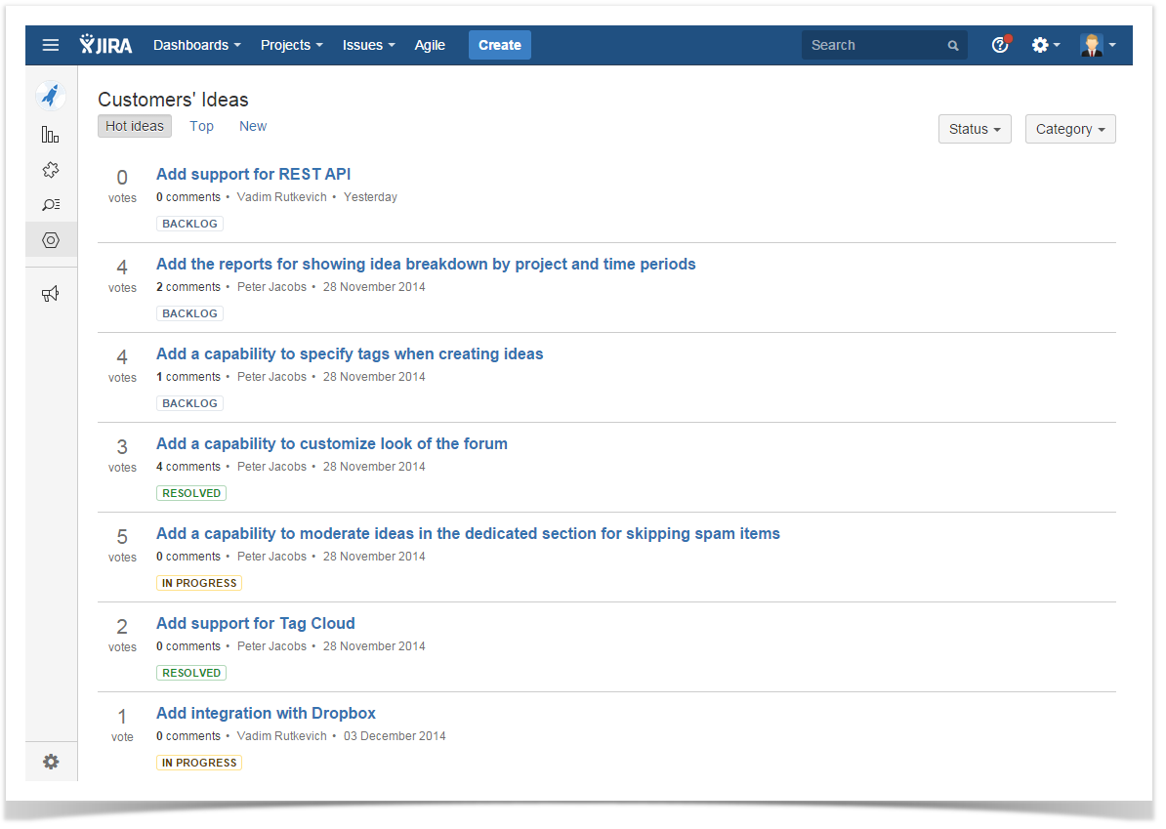This screenshot has height=829, width=1166.
Task: Click the 5 votes count for moderate ideas
Action: (122, 545)
